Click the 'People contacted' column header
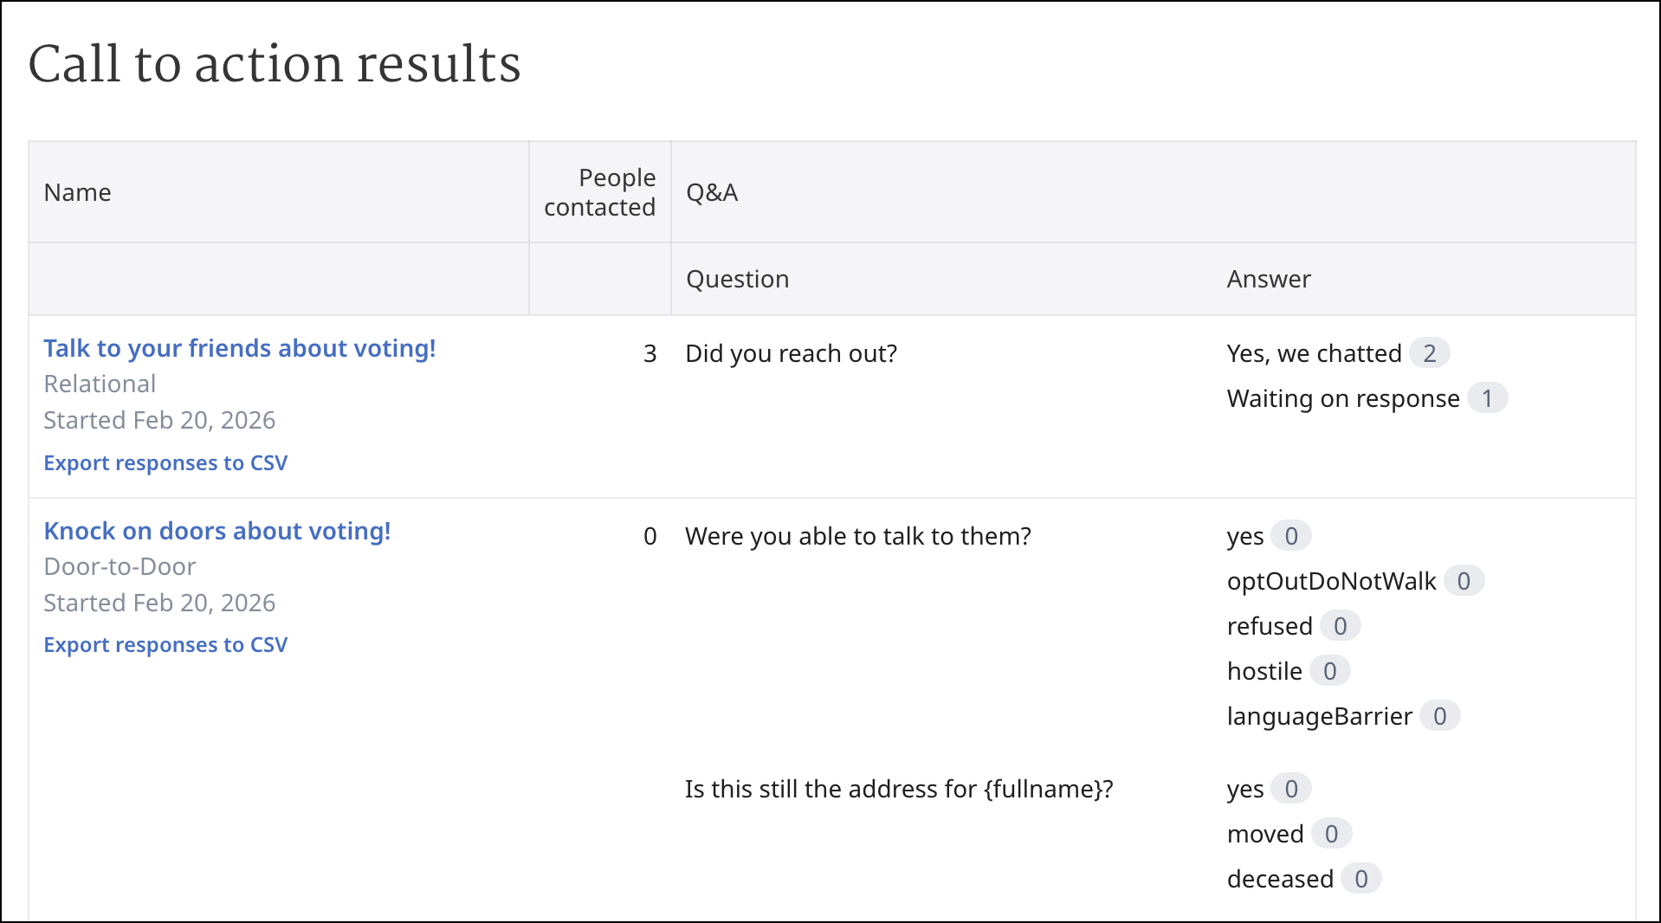 point(599,192)
